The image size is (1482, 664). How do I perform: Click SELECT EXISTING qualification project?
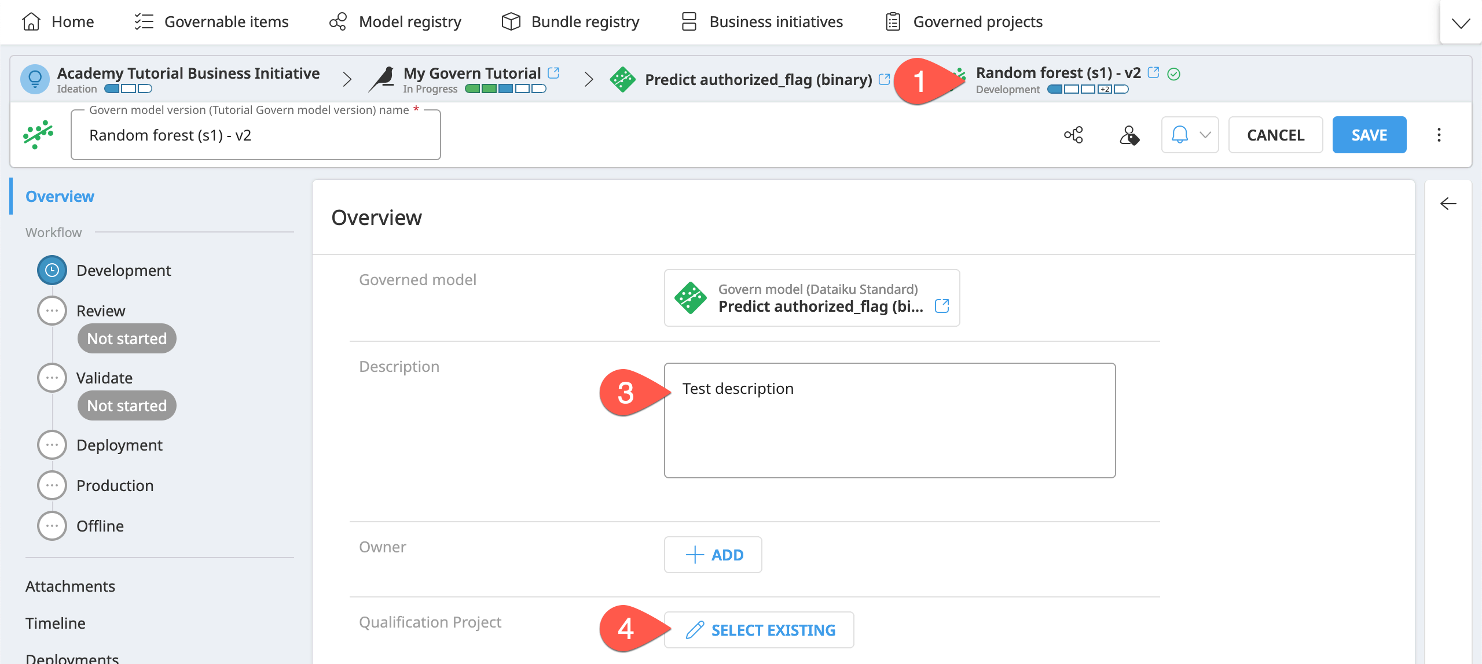pos(759,630)
